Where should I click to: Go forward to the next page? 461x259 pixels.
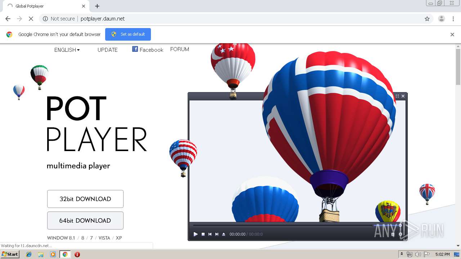(19, 19)
